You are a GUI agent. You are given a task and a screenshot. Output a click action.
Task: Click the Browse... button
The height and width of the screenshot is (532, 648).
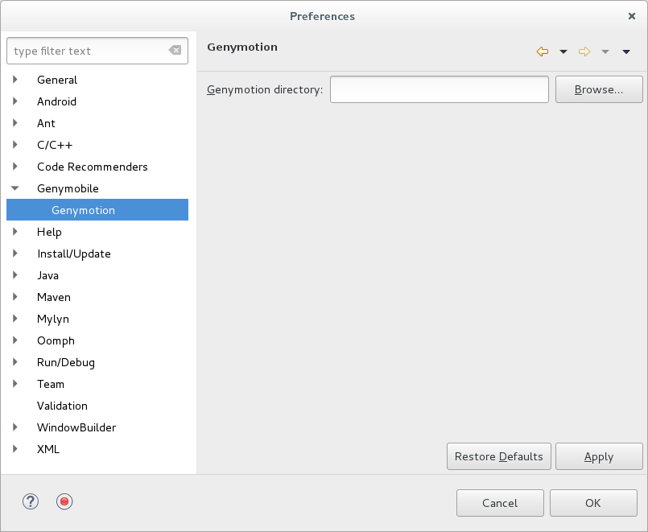pos(599,89)
